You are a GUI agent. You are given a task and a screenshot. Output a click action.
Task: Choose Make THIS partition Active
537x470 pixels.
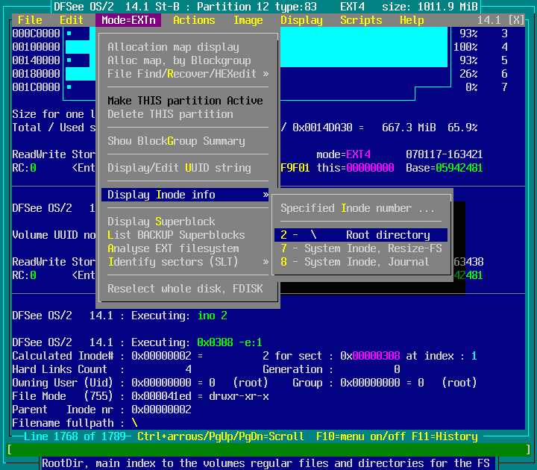click(x=185, y=101)
